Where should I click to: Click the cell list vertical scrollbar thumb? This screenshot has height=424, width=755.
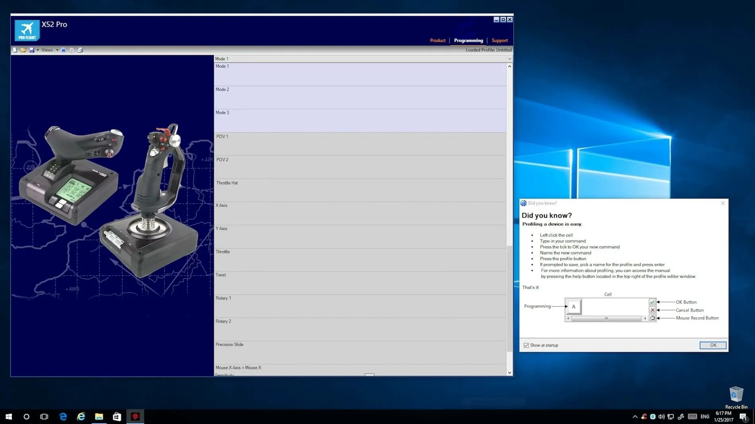point(509,299)
